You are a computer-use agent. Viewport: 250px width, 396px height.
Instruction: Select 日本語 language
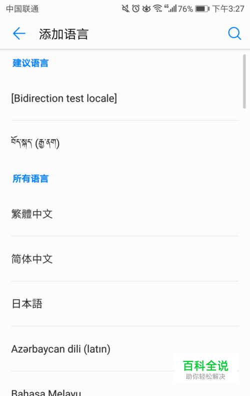[x=125, y=304]
